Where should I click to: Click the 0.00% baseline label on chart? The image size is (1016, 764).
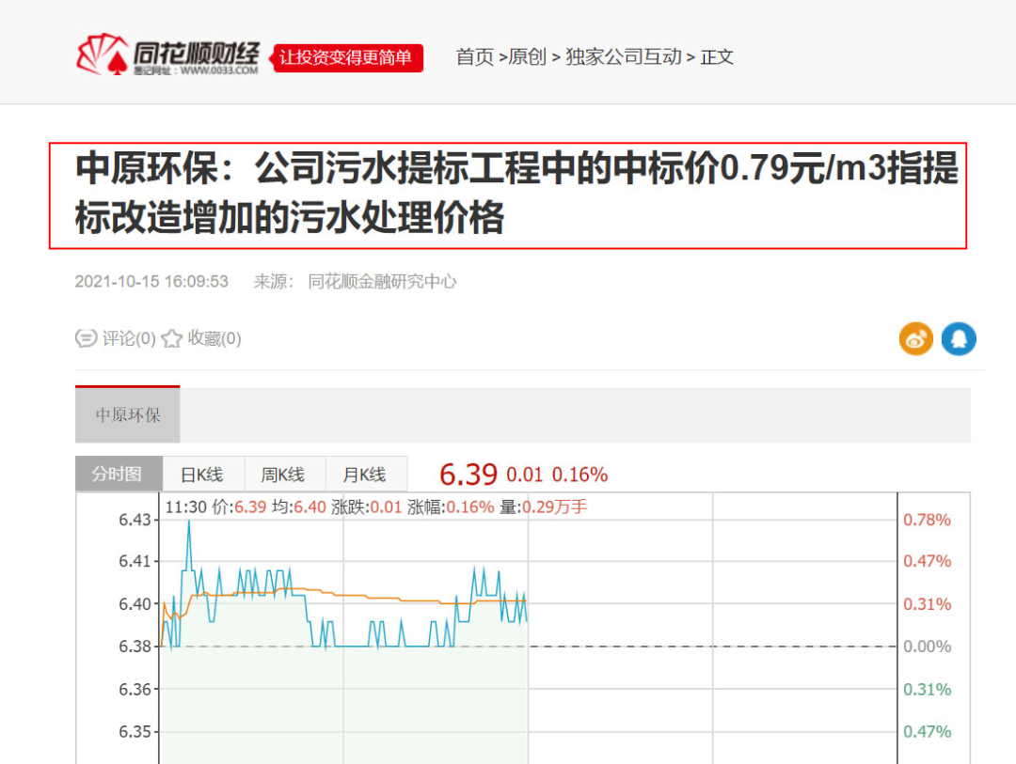click(927, 647)
